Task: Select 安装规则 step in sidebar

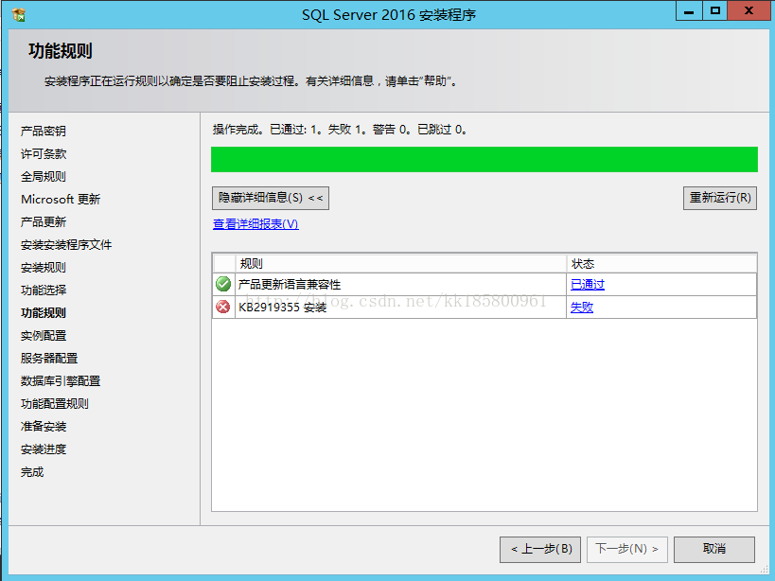Action: pos(44,267)
